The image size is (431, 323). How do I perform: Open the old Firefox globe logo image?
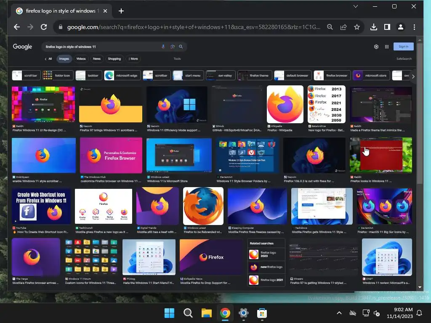pos(203,206)
